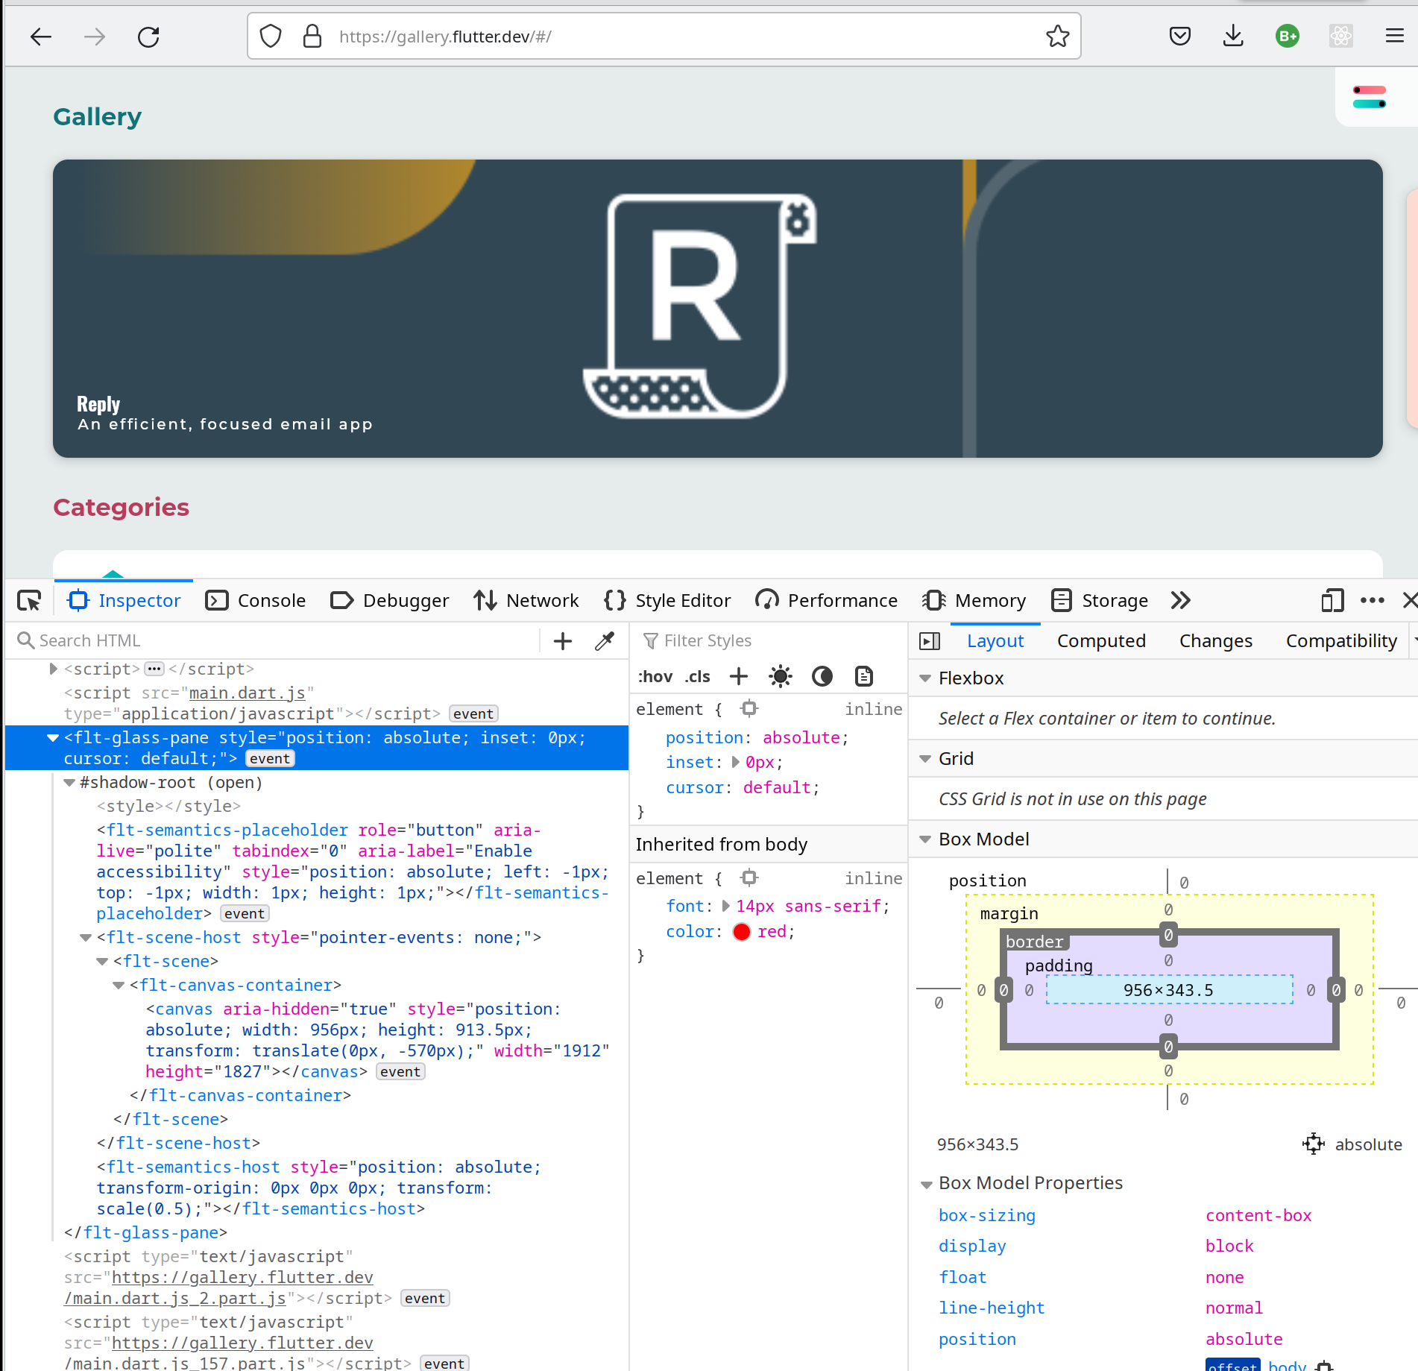Open the Reply app card
Viewport: 1418px width, 1371px height.
(x=717, y=308)
